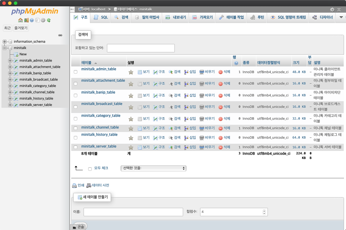Screen dimensions: 346x230
Task: Click the navigation panel collapse arrow at top left
Action: pos(72,9)
